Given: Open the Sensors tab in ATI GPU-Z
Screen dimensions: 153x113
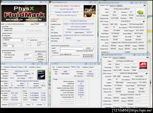Looking at the screenshot, I should [115, 58].
